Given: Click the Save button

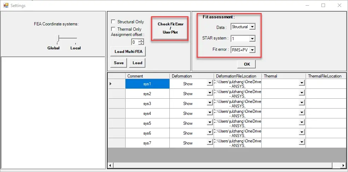Looking at the screenshot, I should tap(119, 63).
